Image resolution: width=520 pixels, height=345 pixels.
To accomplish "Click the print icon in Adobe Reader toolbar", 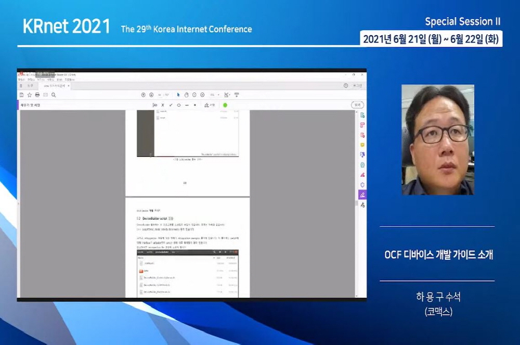I will click(x=37, y=95).
